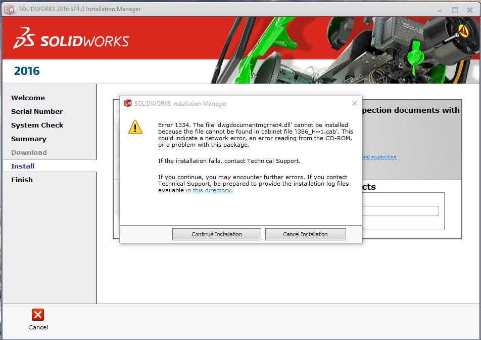The height and width of the screenshot is (340, 481).
Task: Click 'SOLIDWORKS 2016 SP1.0 Installation Manager' title text
Action: point(79,9)
